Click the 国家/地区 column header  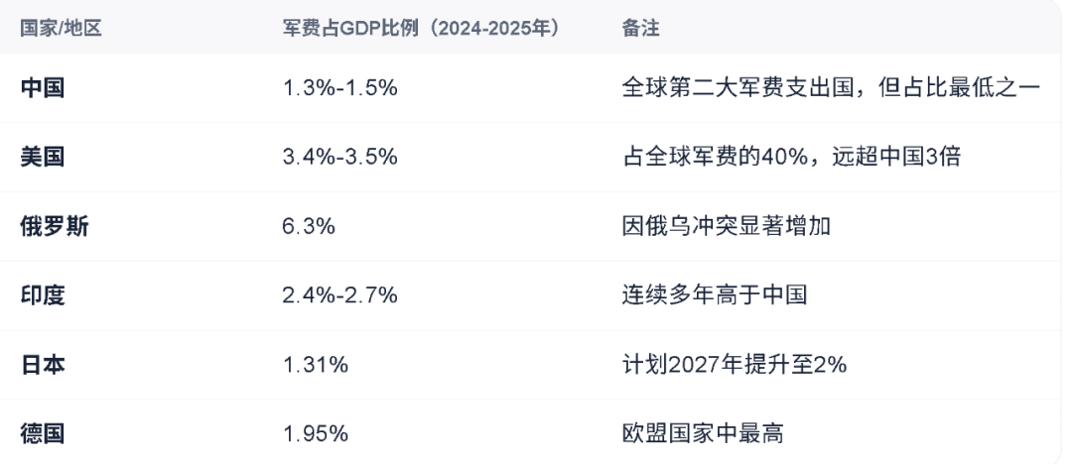click(x=61, y=29)
